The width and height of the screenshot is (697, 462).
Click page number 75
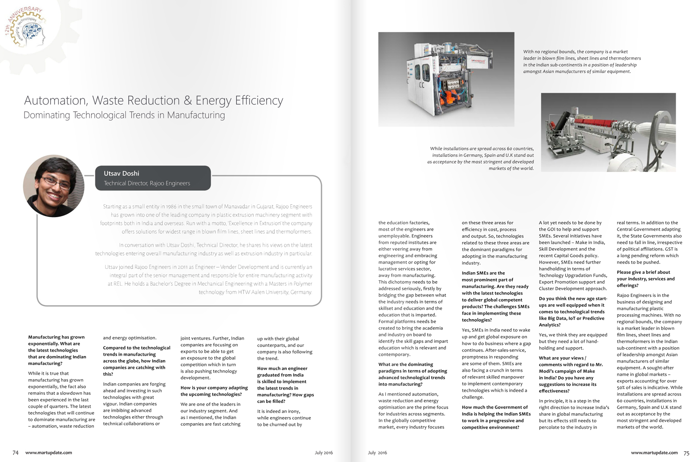pos(686,453)
